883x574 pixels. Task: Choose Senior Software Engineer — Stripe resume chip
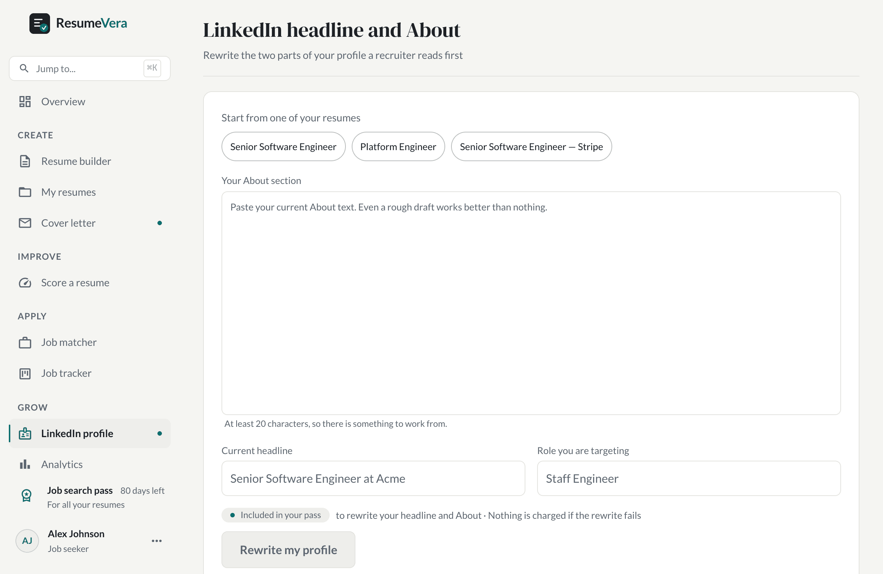tap(531, 146)
